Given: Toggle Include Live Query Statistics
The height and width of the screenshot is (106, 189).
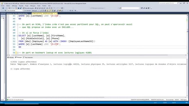Looking at the screenshot, I should coord(53,11).
